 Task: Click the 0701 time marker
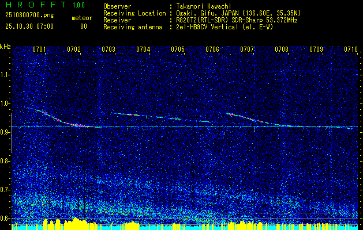pos(39,49)
